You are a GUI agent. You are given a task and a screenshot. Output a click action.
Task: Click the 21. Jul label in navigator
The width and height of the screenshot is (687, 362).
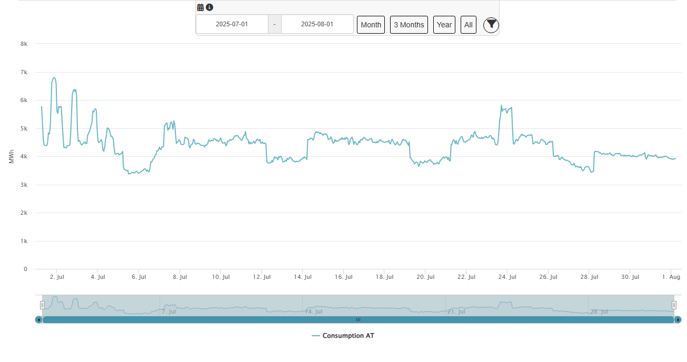456,312
